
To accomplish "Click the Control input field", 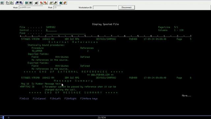I will click(51, 30).
